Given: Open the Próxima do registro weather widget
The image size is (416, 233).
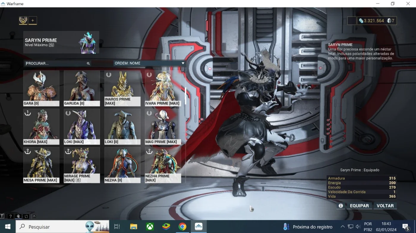Looking at the screenshot, I should click(x=308, y=227).
